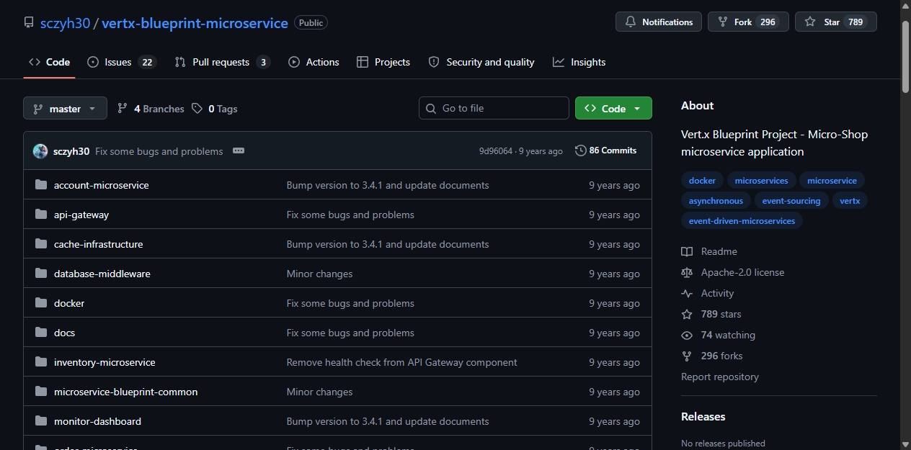Open the Issues tab
Viewport: 911px width, 450px height.
(121, 62)
